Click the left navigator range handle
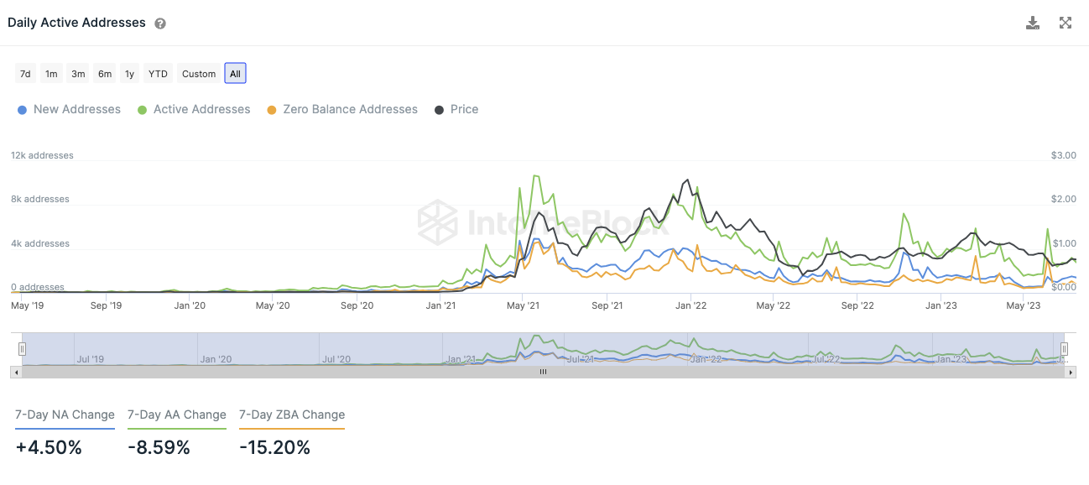The height and width of the screenshot is (485, 1089). click(23, 349)
